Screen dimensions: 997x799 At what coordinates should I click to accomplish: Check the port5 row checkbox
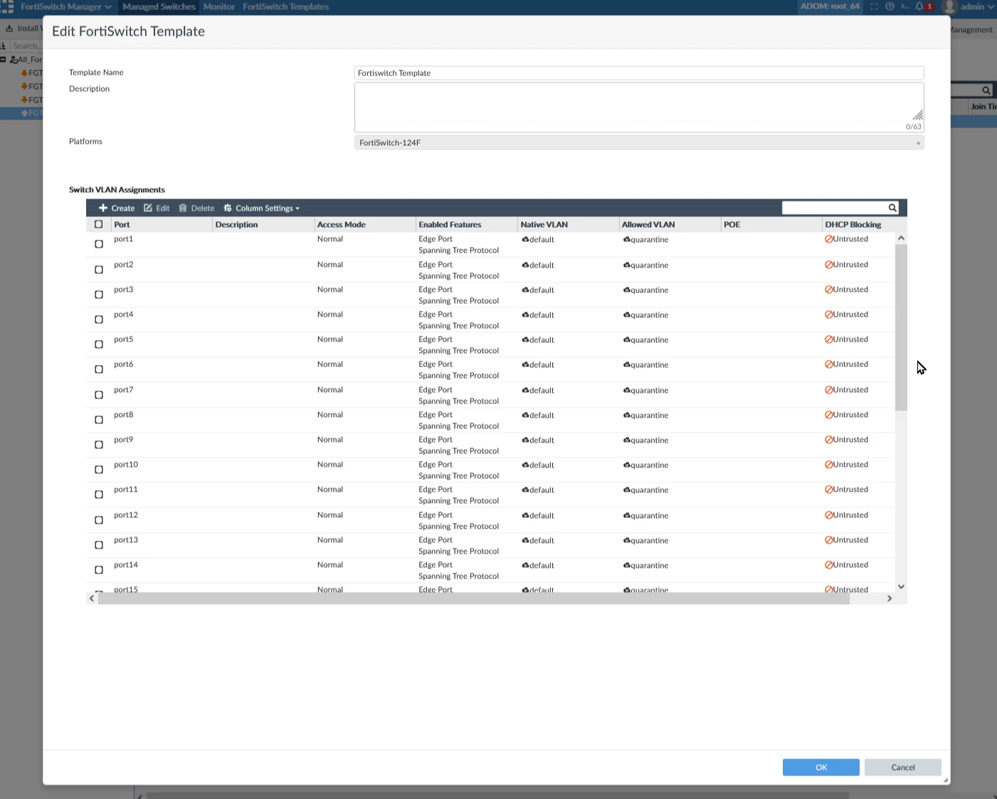tap(99, 344)
